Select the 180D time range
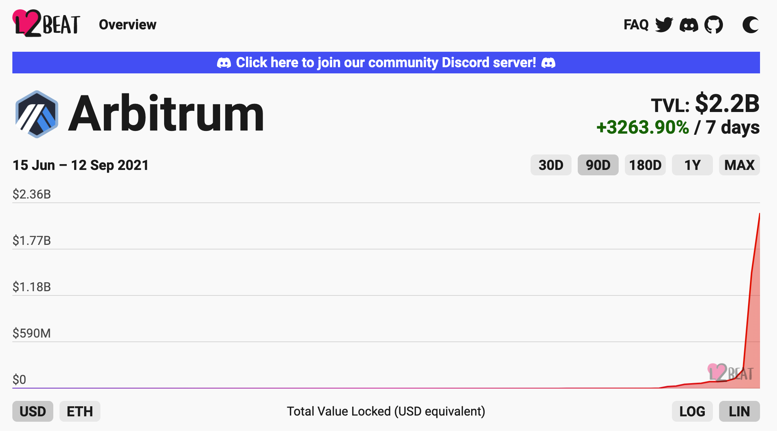The image size is (777, 431). [x=645, y=165]
